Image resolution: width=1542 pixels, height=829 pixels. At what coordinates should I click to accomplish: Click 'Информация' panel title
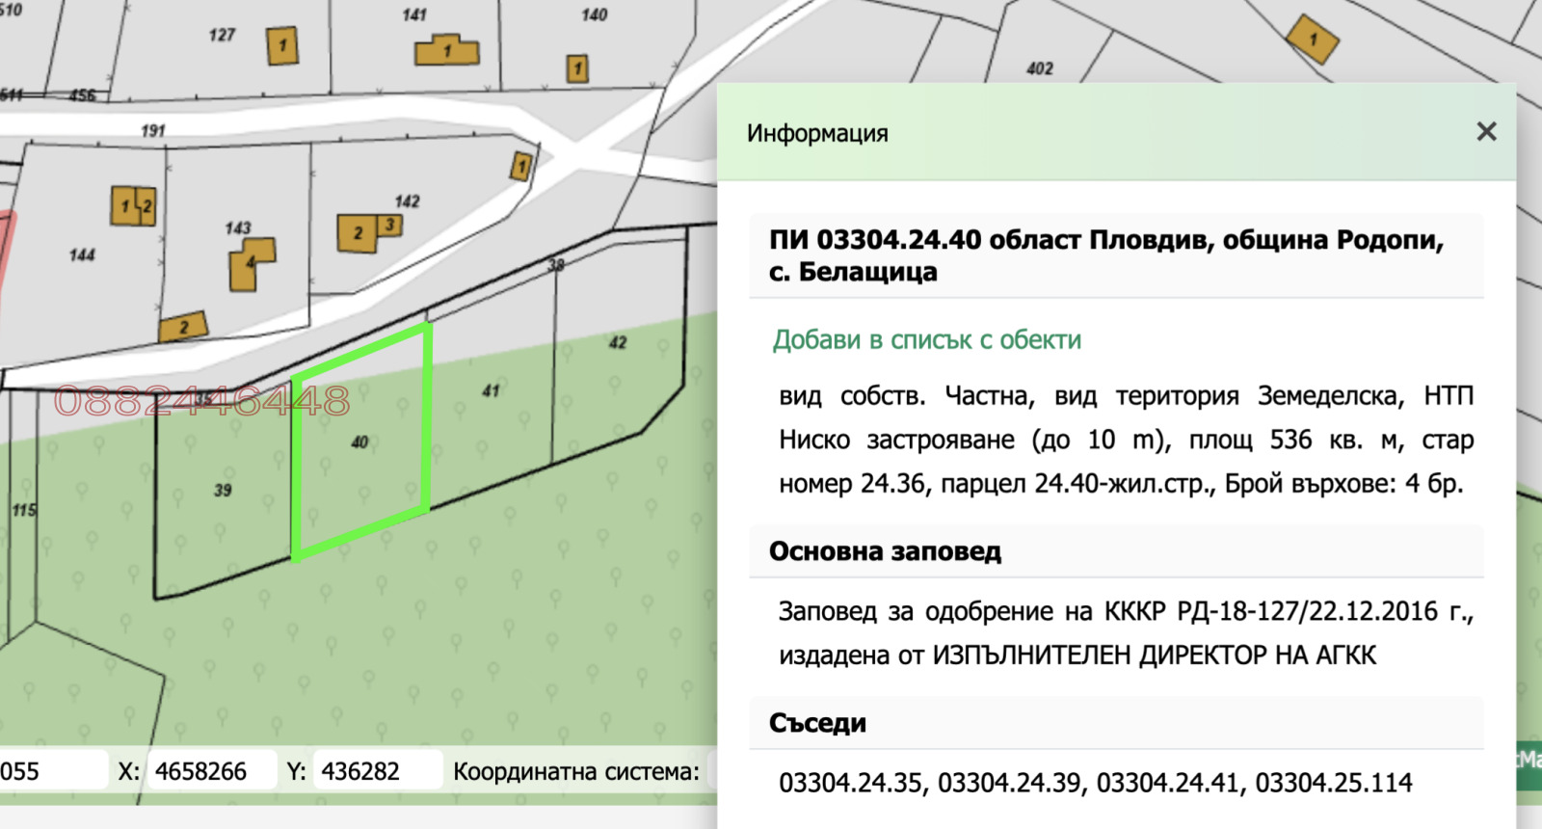coord(817,133)
